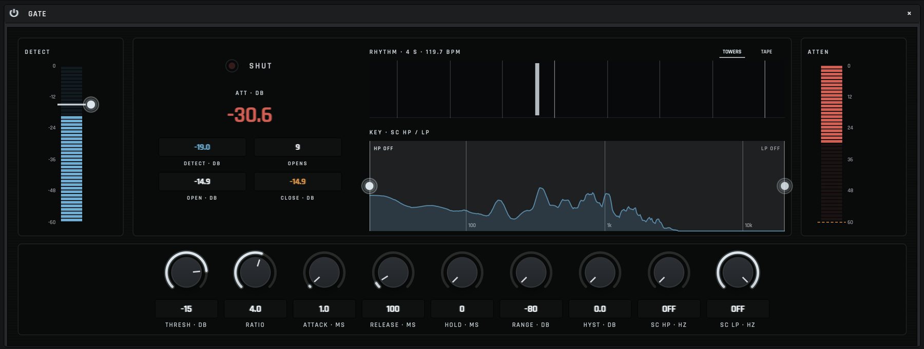Click the red ATTEN meter bars

(x=832, y=104)
